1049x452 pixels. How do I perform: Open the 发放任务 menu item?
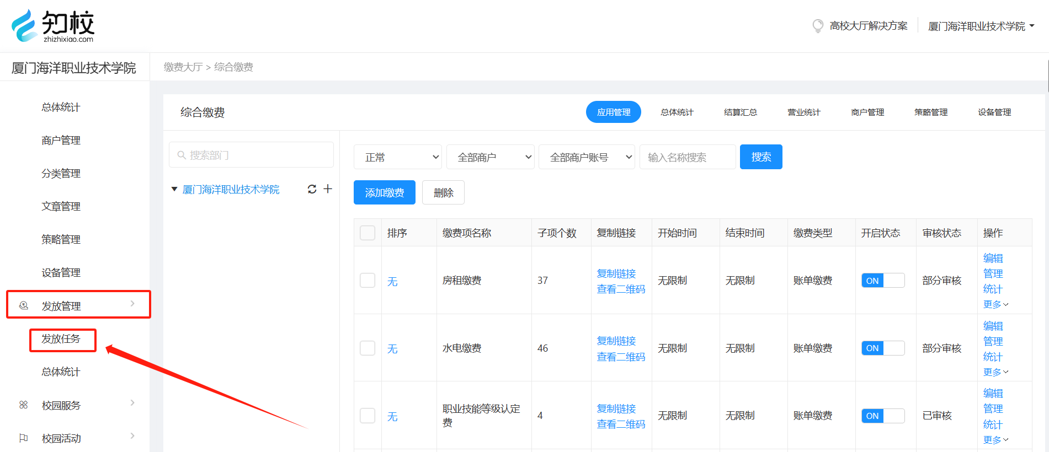click(61, 339)
